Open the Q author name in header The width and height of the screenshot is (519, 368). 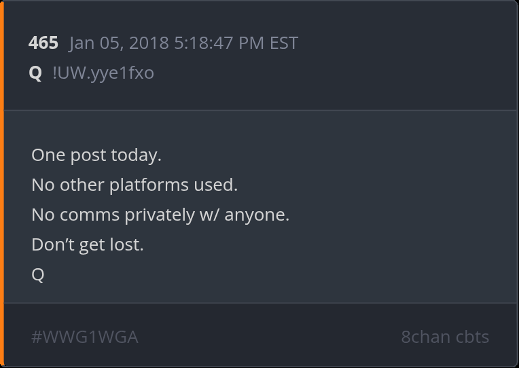35,73
